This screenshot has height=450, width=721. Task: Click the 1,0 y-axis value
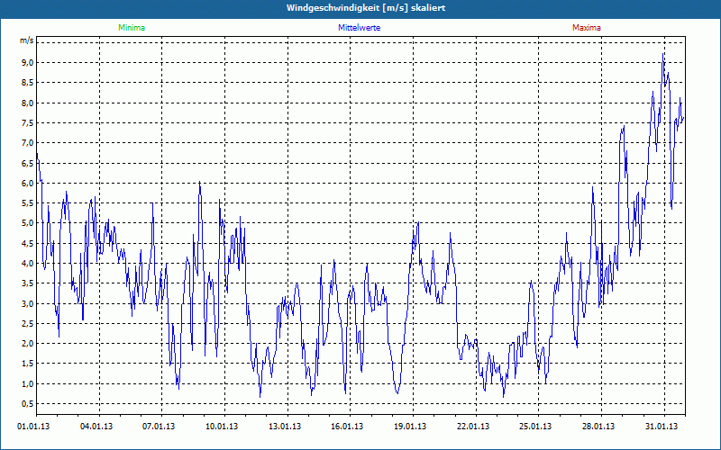(28, 384)
